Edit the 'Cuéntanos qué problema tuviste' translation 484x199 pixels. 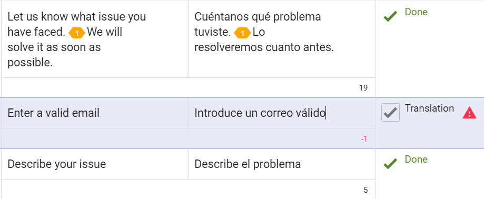click(282, 39)
